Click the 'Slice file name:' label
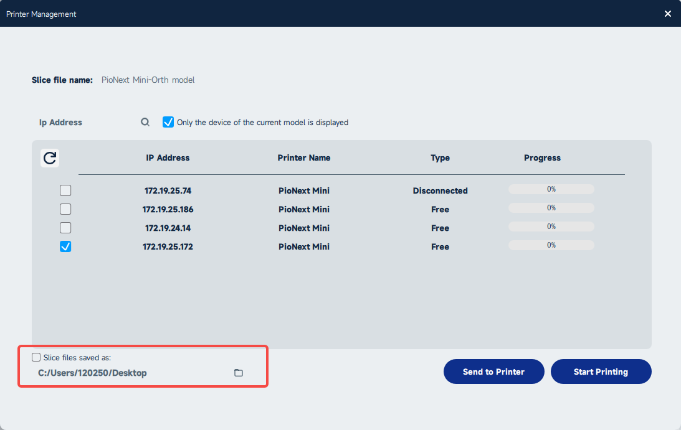 62,80
